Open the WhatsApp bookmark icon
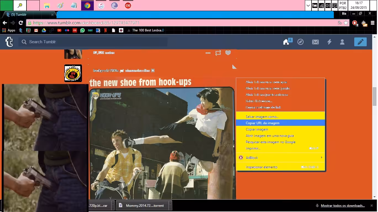 click(82, 30)
